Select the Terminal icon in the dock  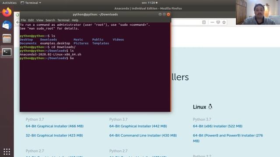coord(7,52)
